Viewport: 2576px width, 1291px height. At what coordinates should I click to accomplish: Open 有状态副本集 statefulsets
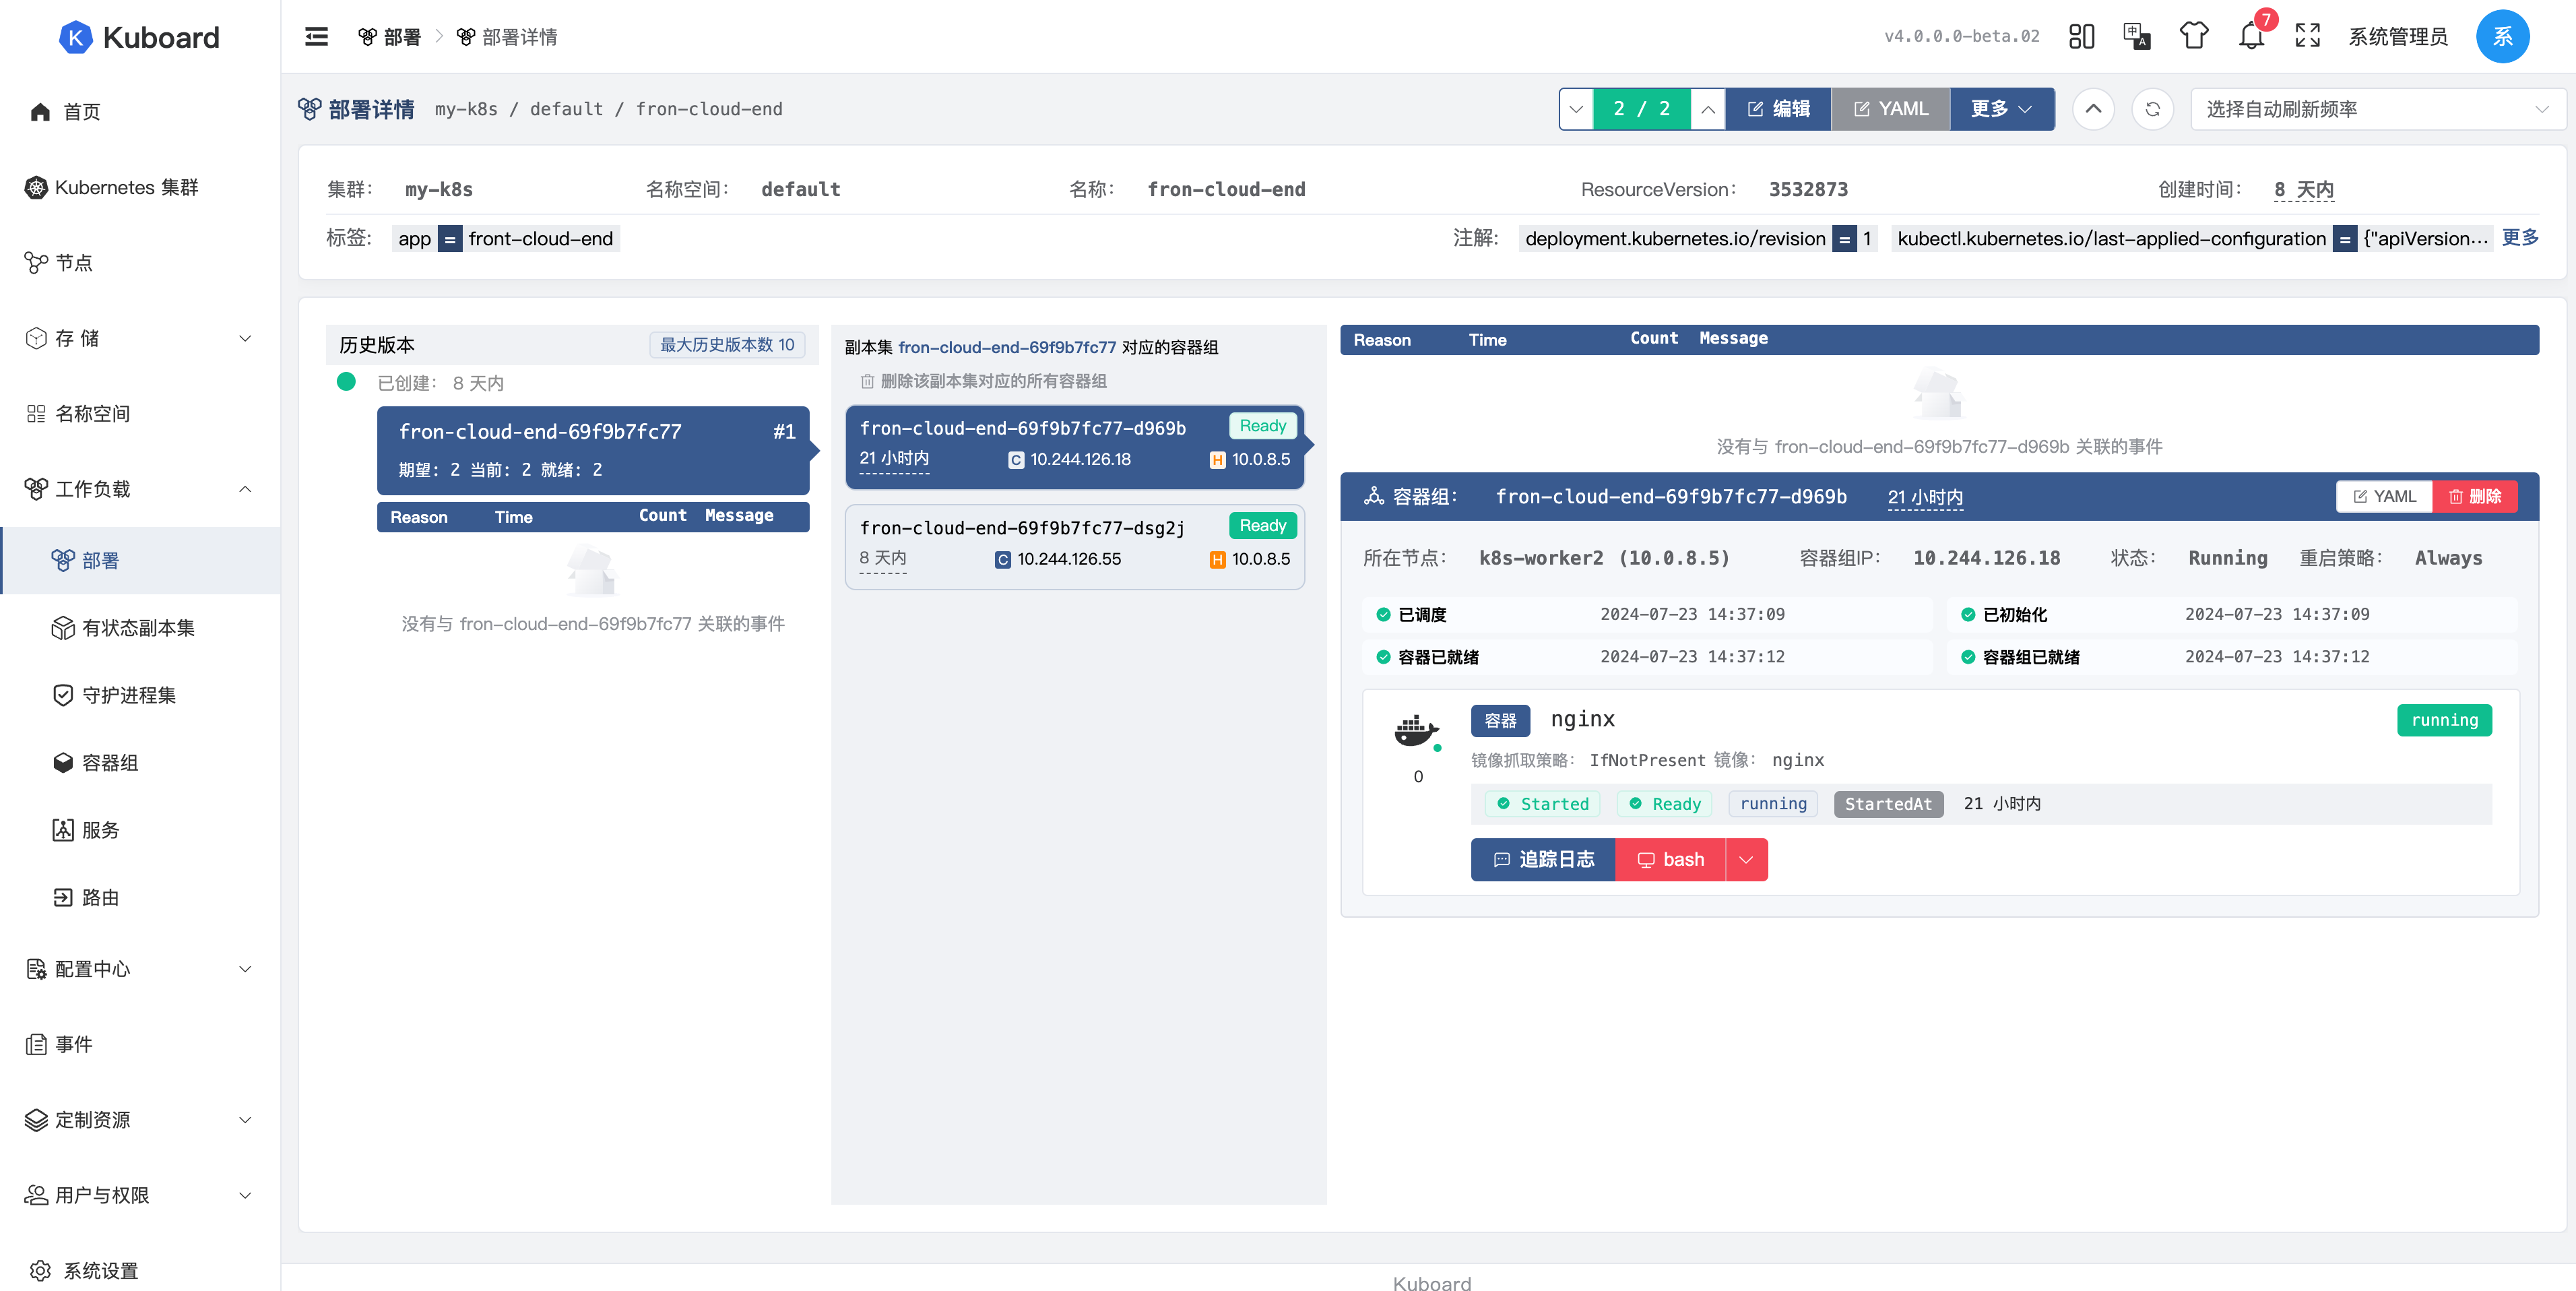140,628
